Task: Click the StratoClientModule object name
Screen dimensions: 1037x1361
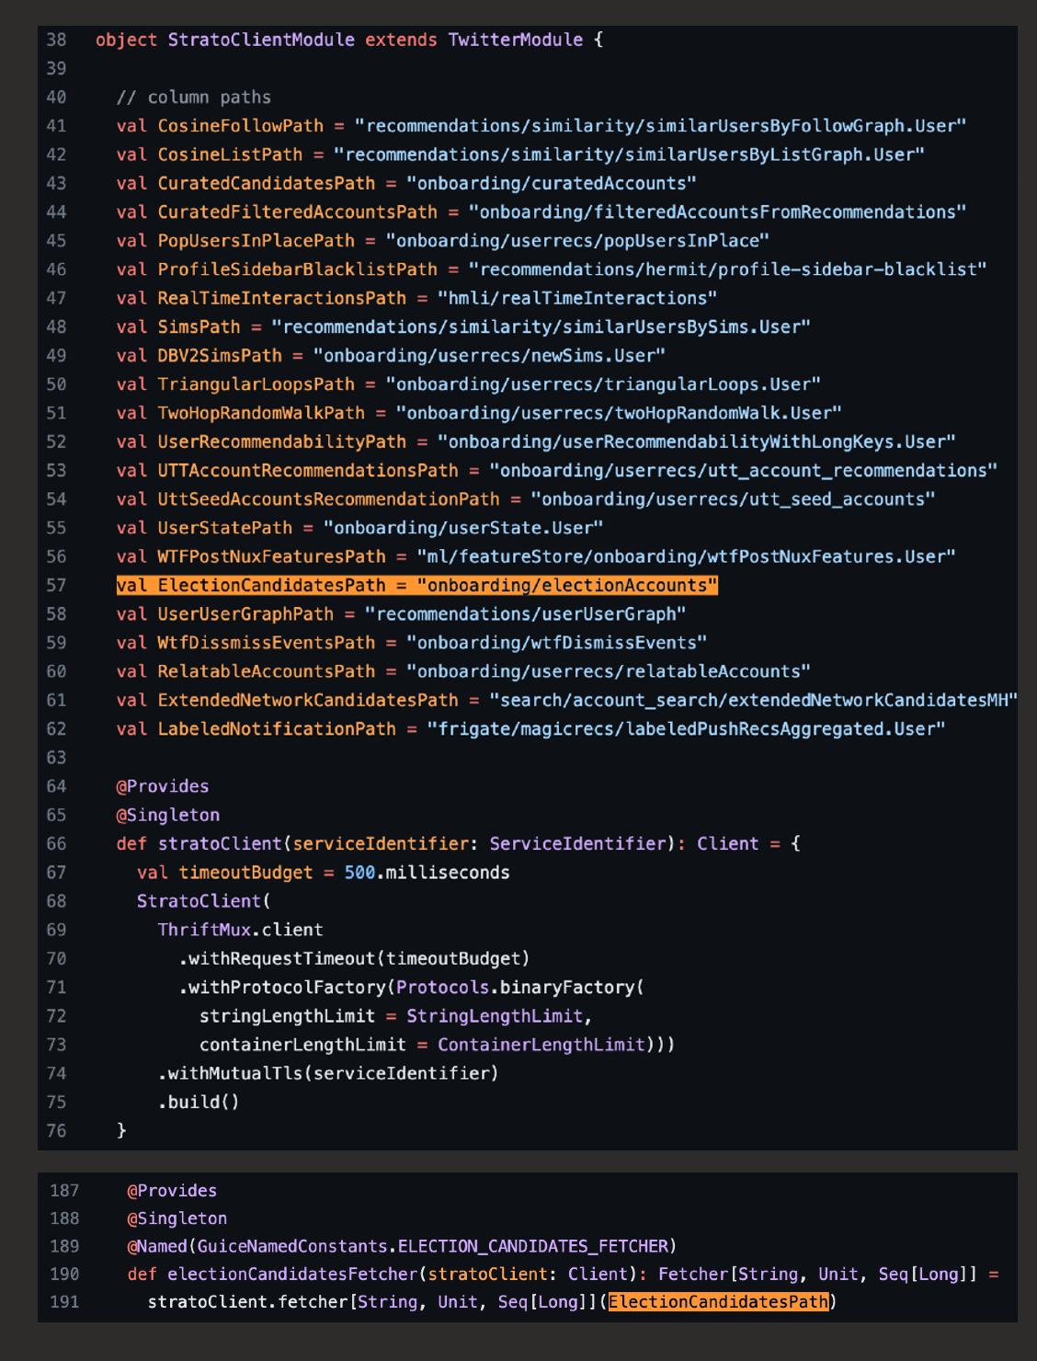Action: pyautogui.click(x=261, y=40)
